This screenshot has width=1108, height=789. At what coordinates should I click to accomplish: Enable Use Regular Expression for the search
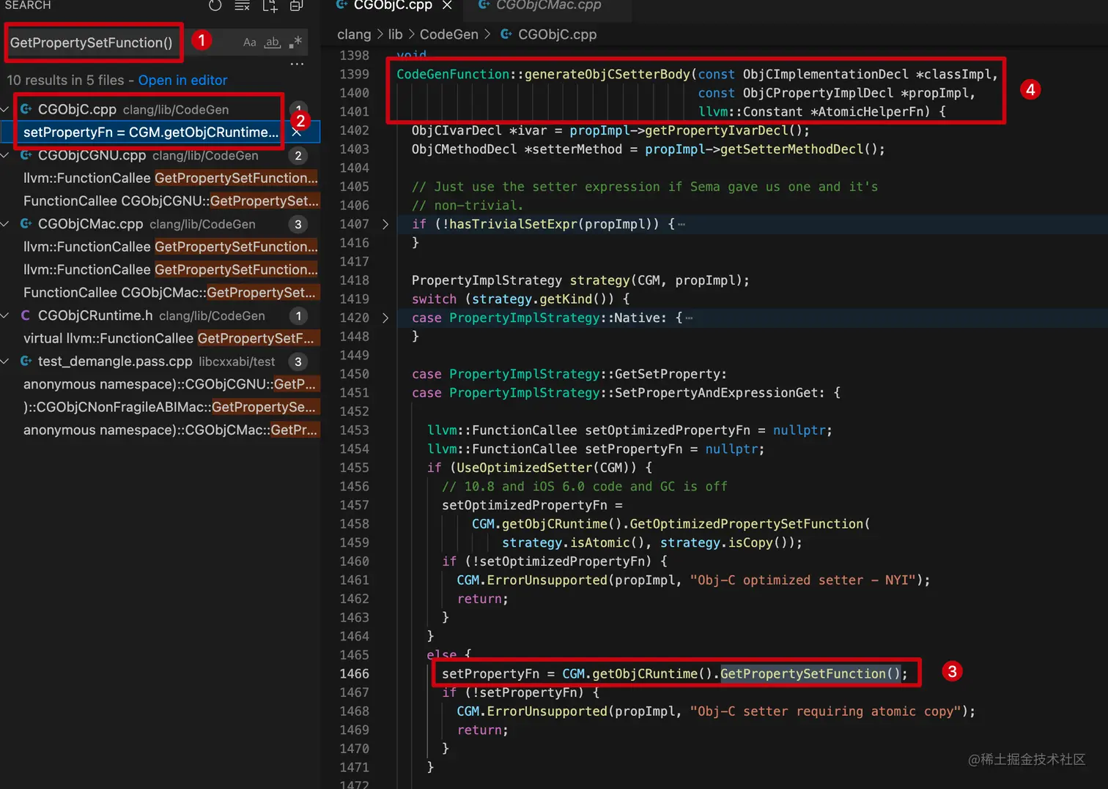295,42
